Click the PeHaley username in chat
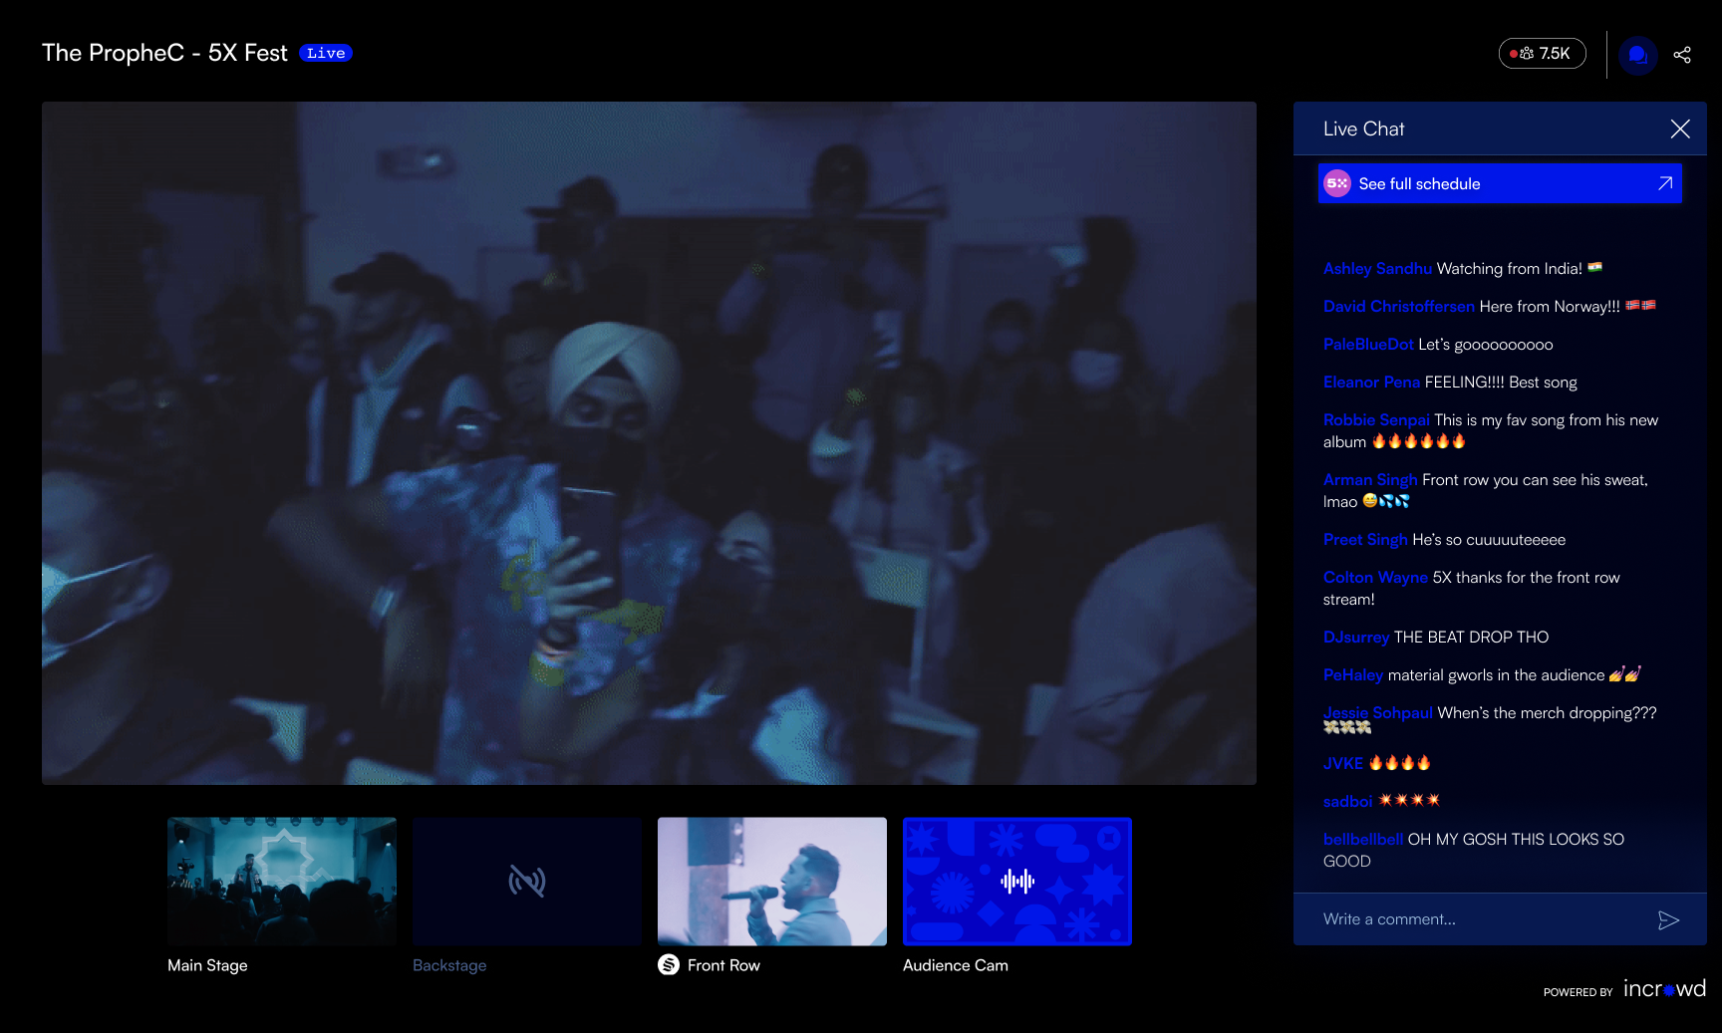 (x=1353, y=675)
